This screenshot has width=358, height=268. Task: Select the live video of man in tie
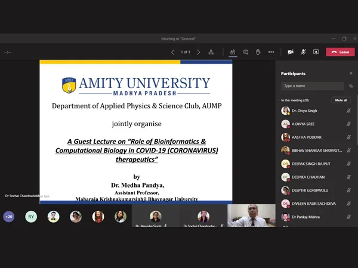click(251, 216)
